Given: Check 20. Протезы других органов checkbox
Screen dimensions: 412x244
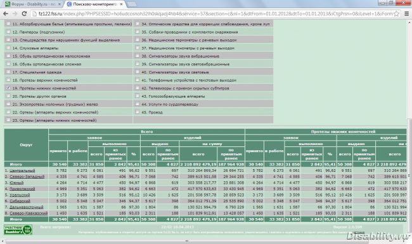Looking at the screenshot, I should [x=8, y=96].
